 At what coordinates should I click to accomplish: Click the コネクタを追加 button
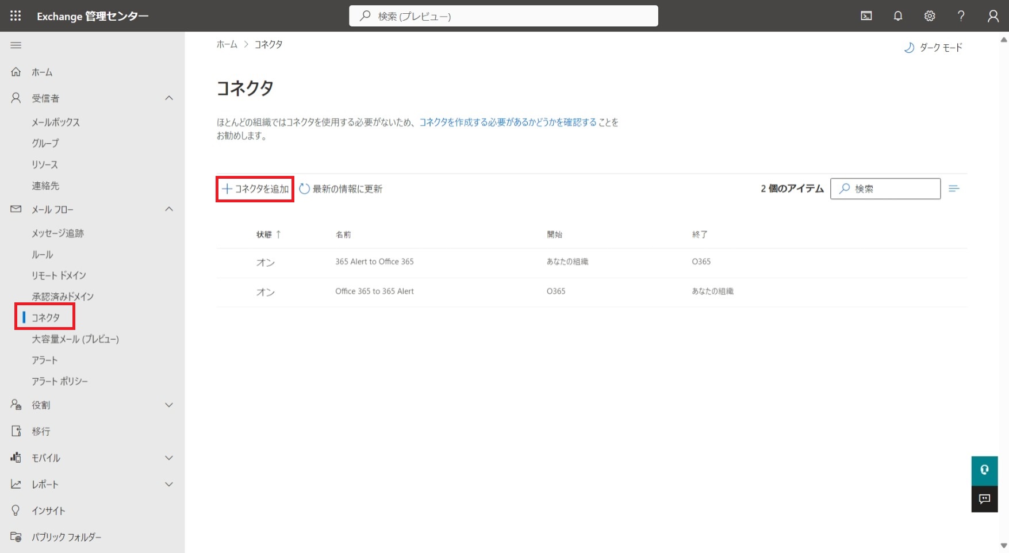pyautogui.click(x=255, y=189)
